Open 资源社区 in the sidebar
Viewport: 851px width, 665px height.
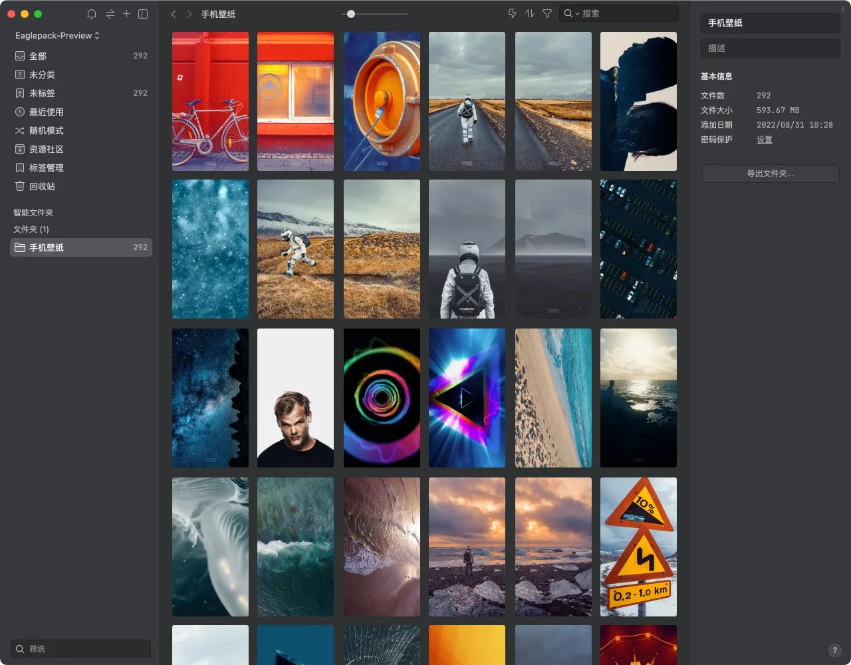point(81,149)
